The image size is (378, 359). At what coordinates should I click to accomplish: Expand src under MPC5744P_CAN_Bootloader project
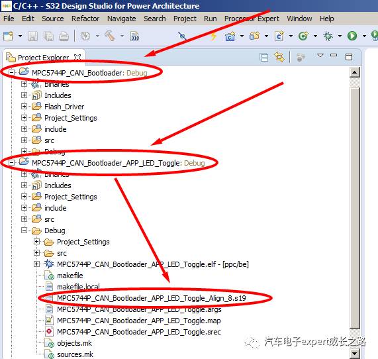24,140
